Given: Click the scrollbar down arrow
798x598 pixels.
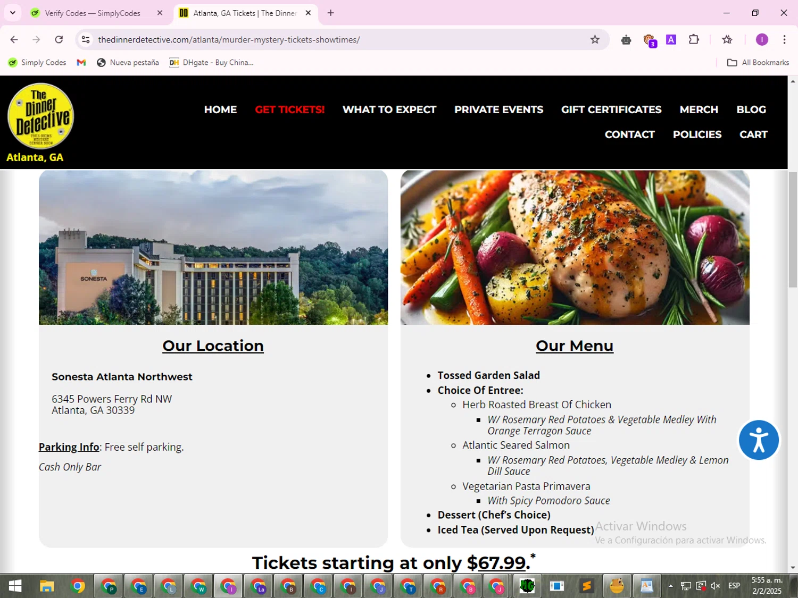Looking at the screenshot, I should [793, 568].
